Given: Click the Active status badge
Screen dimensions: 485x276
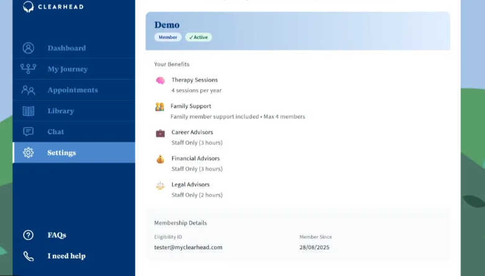Looking at the screenshot, I should click(199, 37).
